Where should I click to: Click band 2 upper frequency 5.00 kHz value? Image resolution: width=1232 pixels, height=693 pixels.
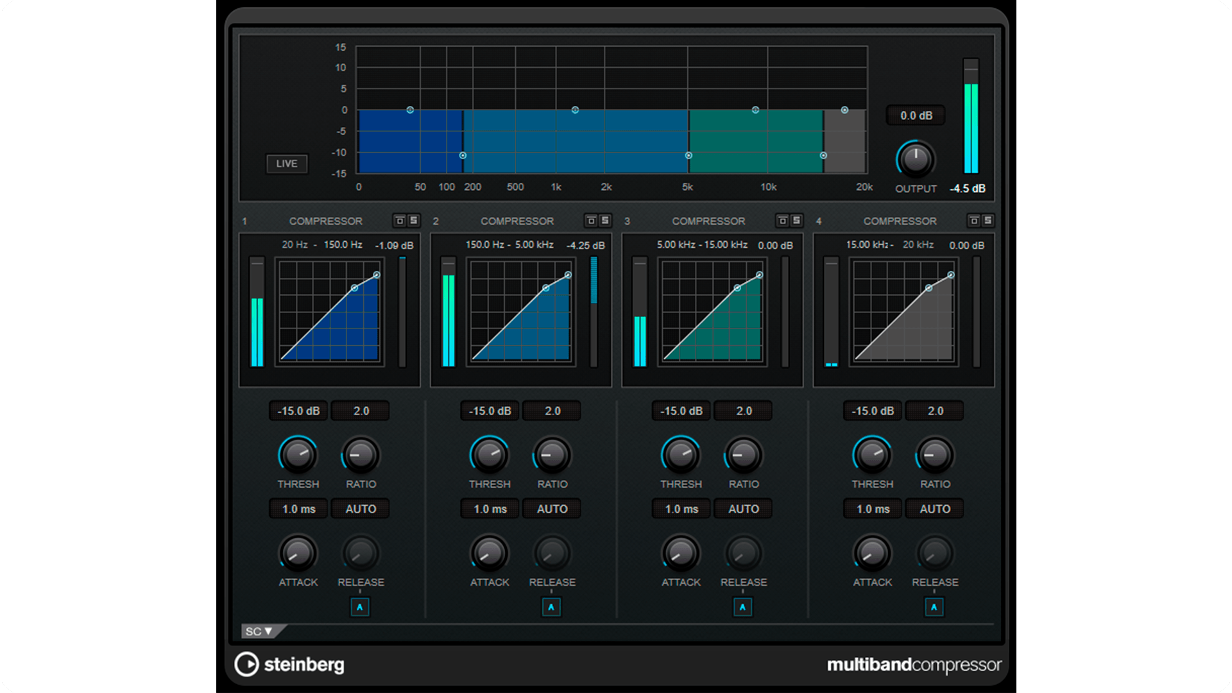534,244
